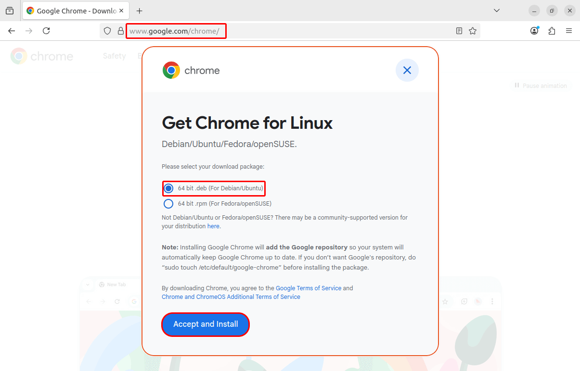
Task: Open a new browser tab
Action: pos(140,11)
